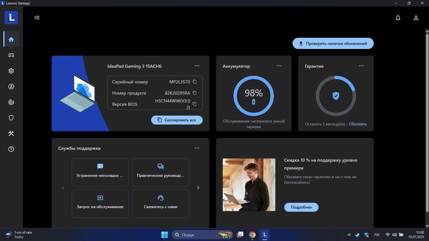The image size is (429, 241).
Task: Copy the serial number MP2L3S70
Action: tap(194, 82)
